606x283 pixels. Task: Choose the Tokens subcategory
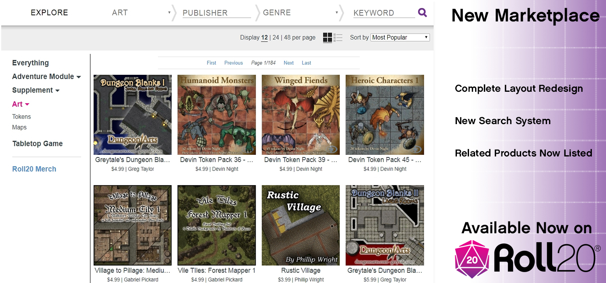click(21, 116)
